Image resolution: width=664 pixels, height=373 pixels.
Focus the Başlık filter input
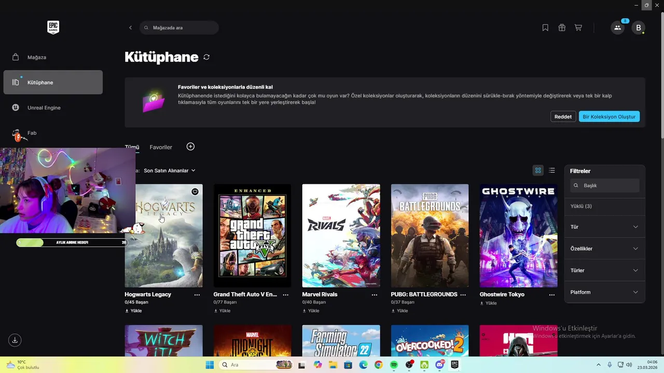(605, 185)
